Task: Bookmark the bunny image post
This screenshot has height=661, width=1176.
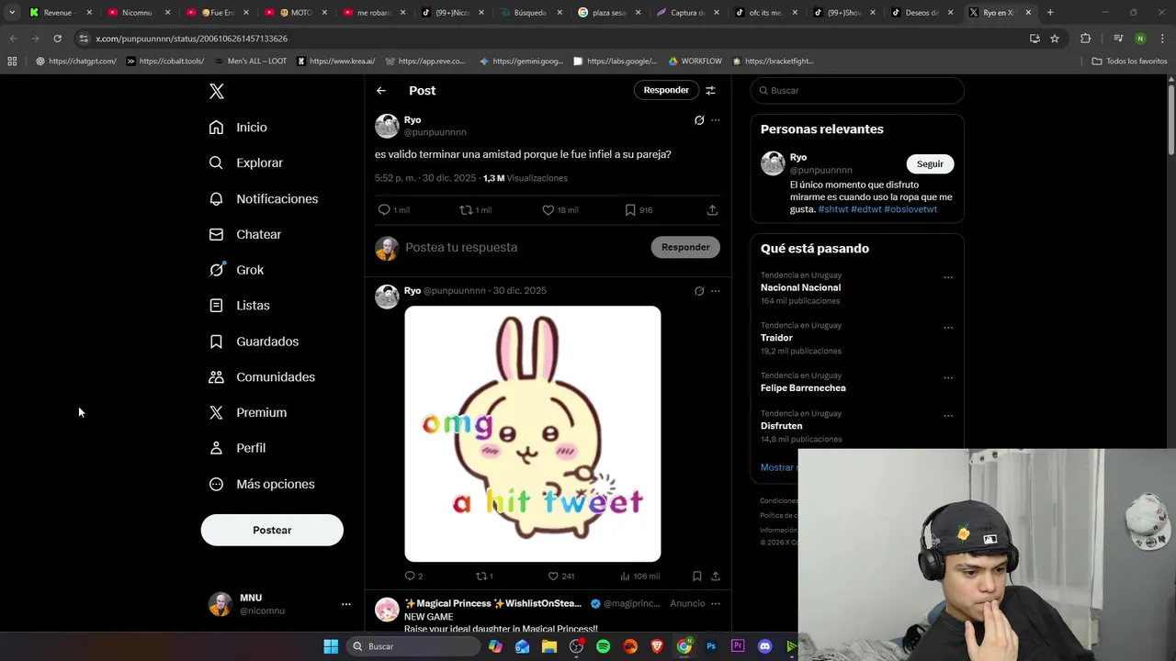Action: click(x=696, y=577)
